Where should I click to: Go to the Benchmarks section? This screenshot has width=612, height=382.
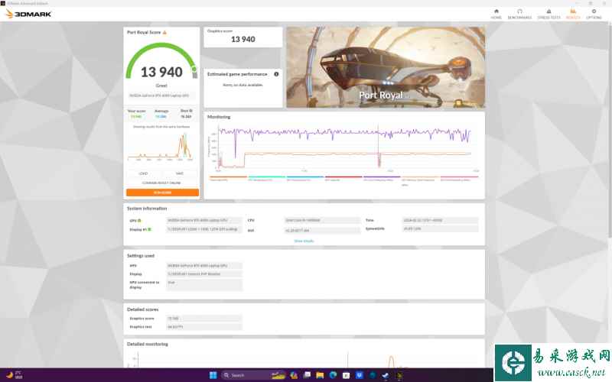tap(519, 14)
